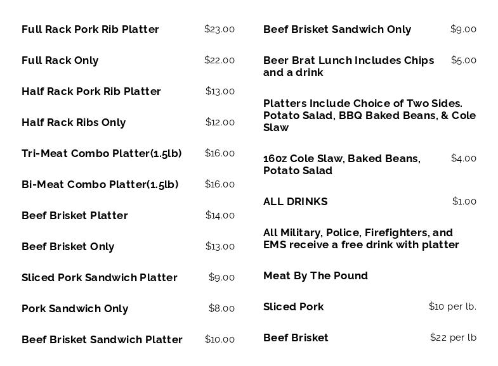
Task: Click the ALL DRINKS item
Action: [x=295, y=202]
